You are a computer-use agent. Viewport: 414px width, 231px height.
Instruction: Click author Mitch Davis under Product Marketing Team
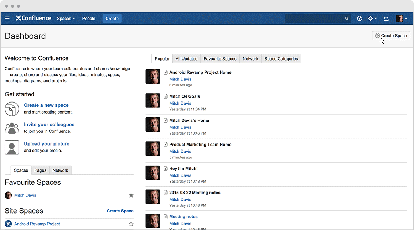coord(180,151)
